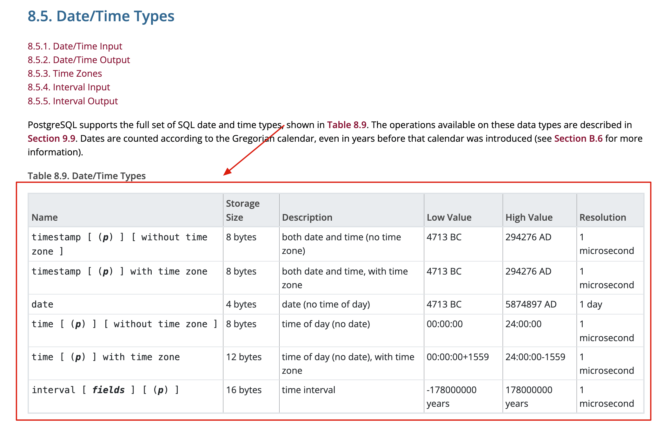
Task: Click the Table 8.9 Date/Time Types caption
Action: click(86, 176)
